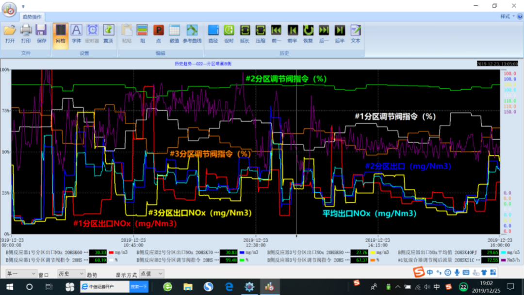524x295 pixels.
Task: Toggle the 置顶 (Pin on top) option
Action: click(x=108, y=33)
